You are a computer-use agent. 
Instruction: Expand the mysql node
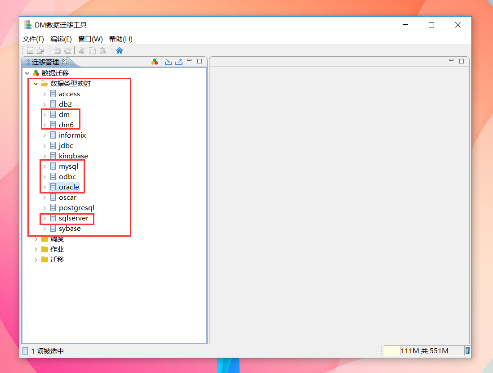click(x=44, y=166)
